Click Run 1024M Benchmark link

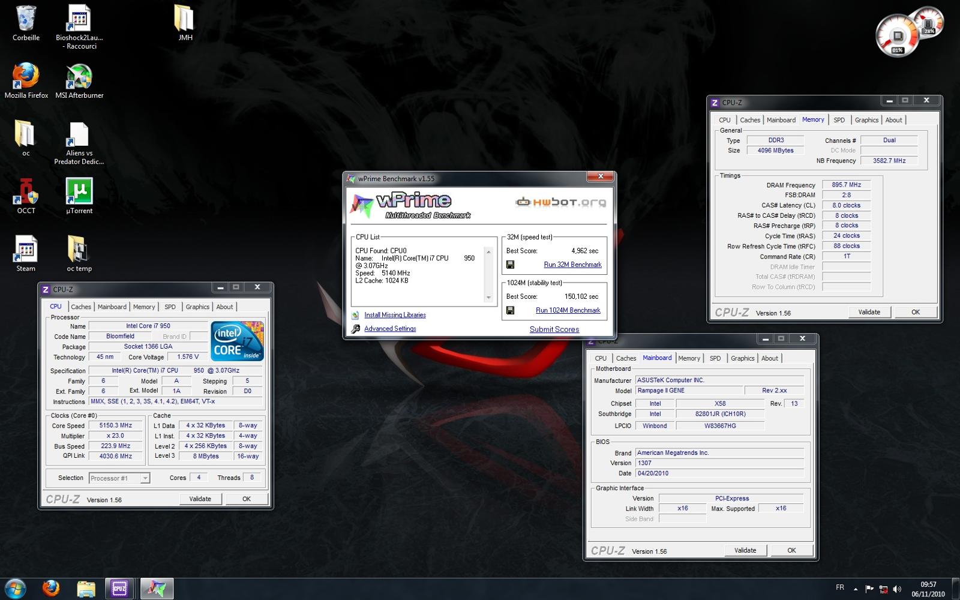[x=568, y=310]
